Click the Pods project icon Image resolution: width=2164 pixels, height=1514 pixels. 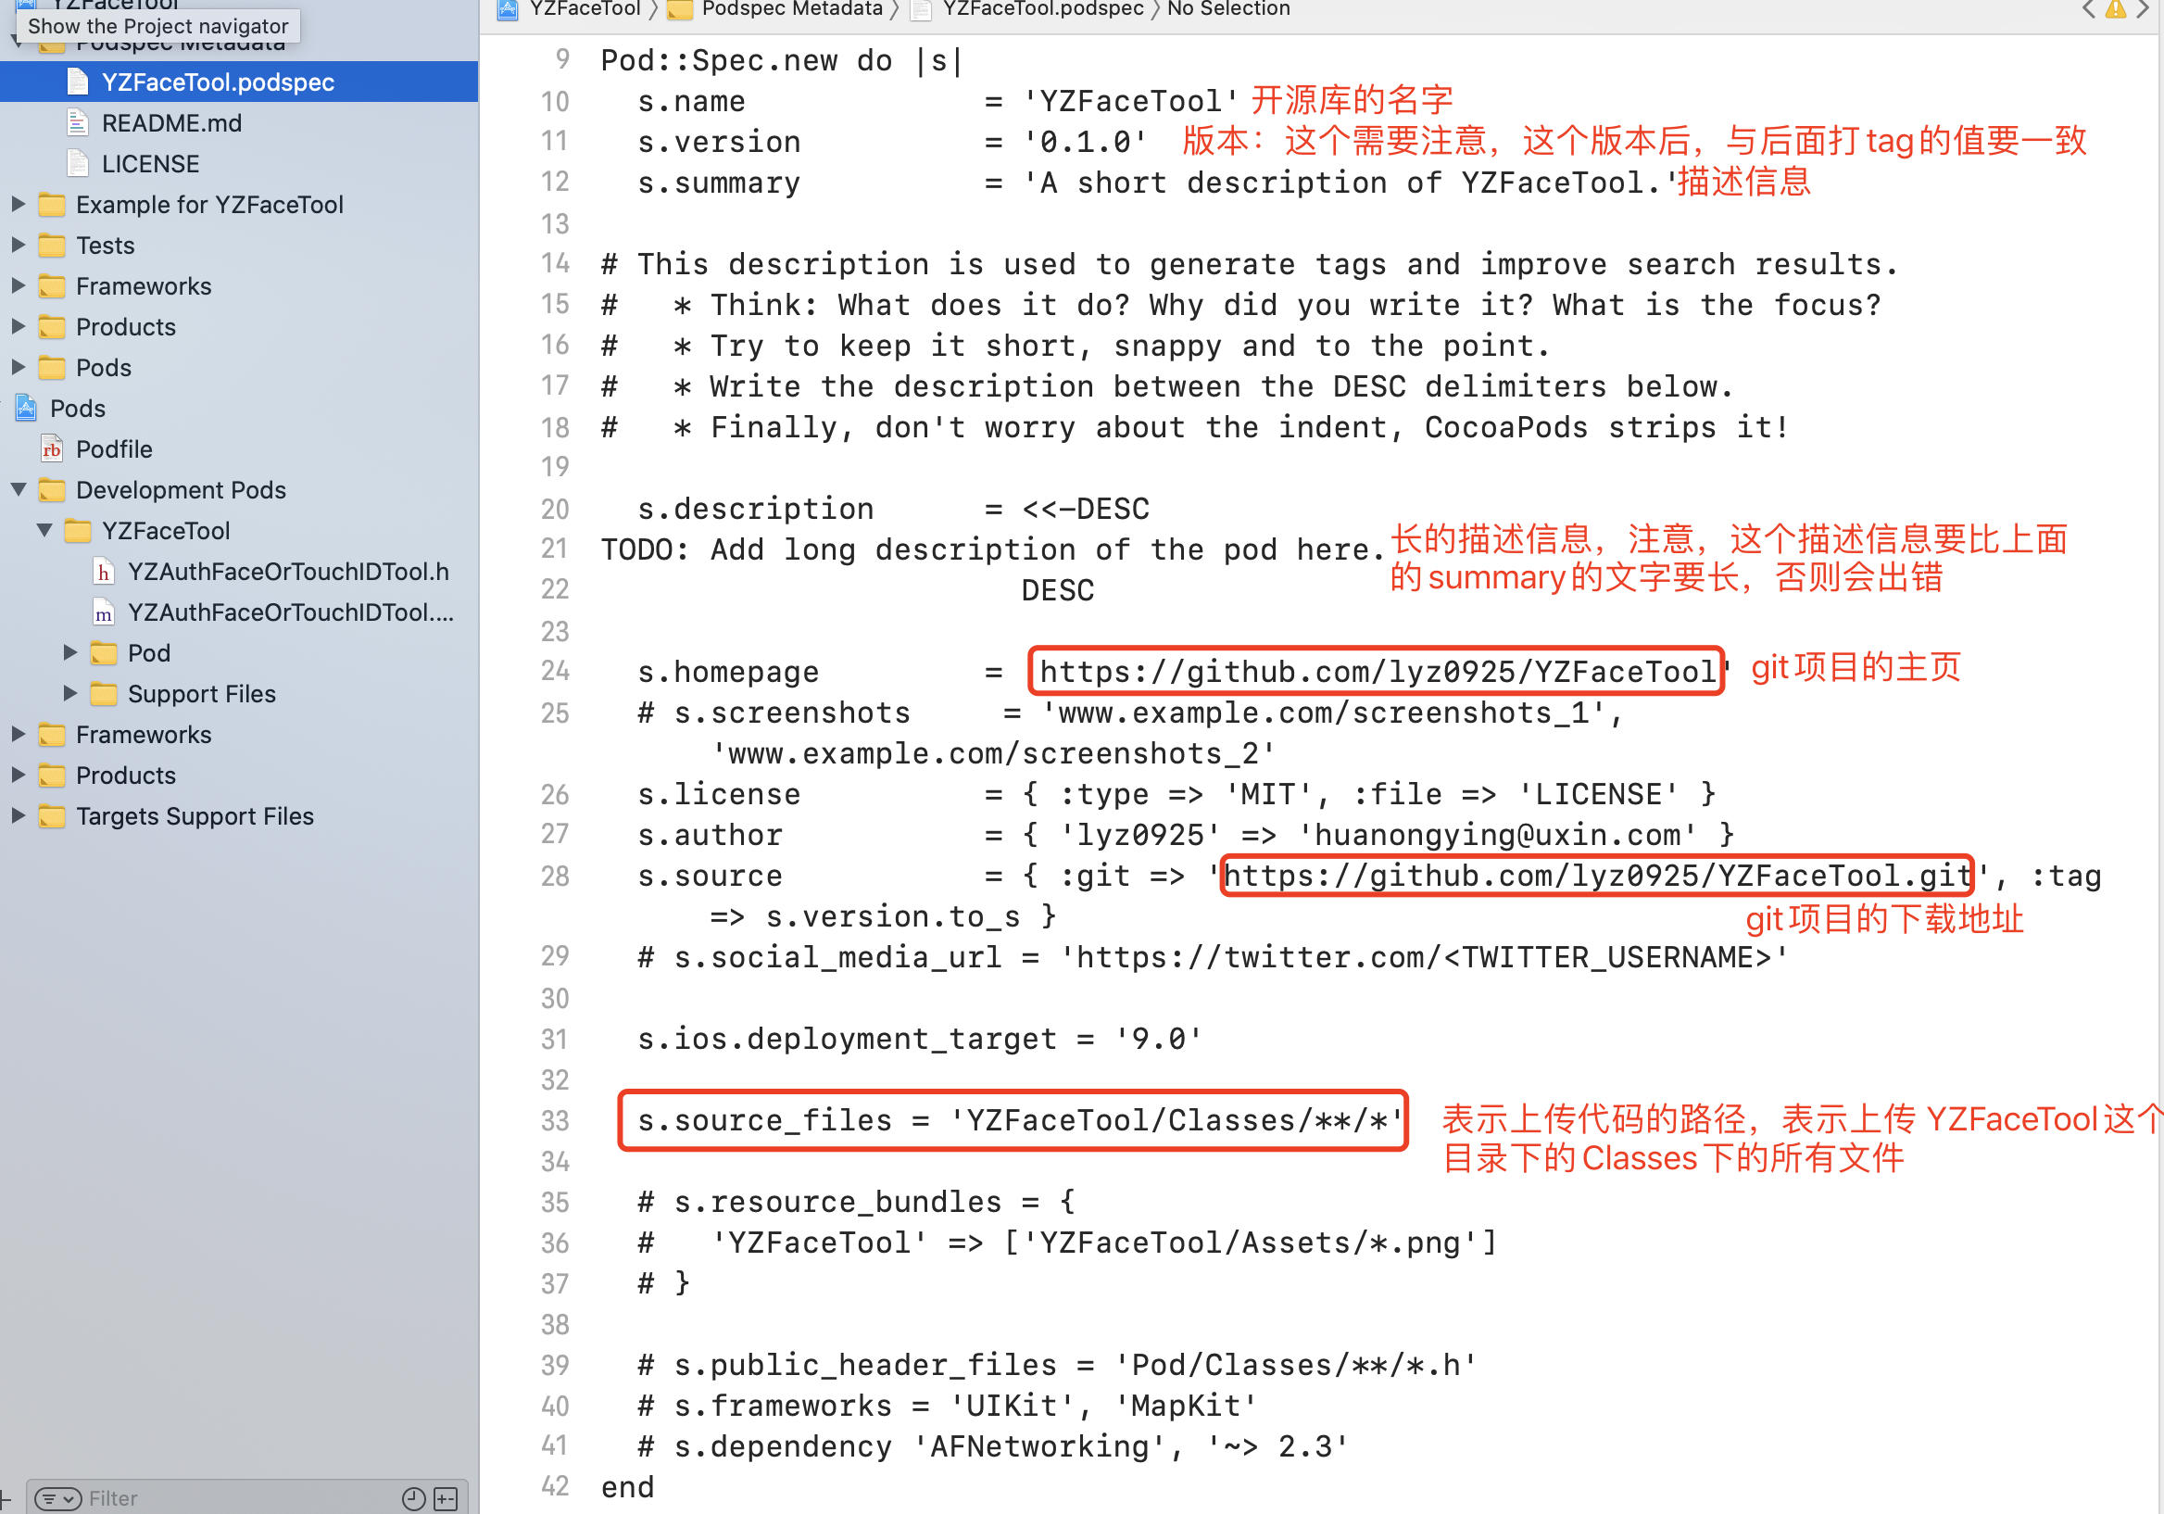tap(26, 409)
